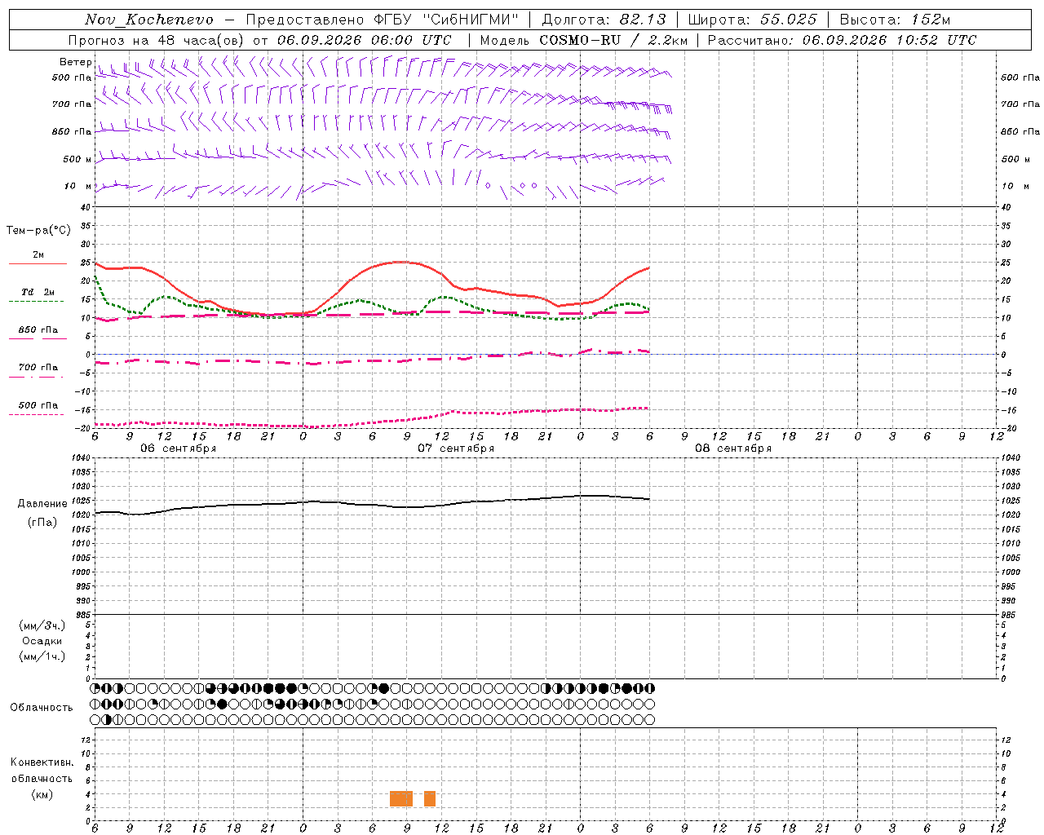Click the 850 гПа temperature legend line
Screen dimensions: 1044x835
36,338
